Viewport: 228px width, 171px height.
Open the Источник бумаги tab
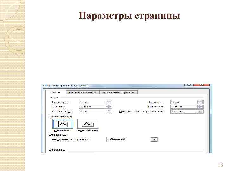(x=118, y=92)
